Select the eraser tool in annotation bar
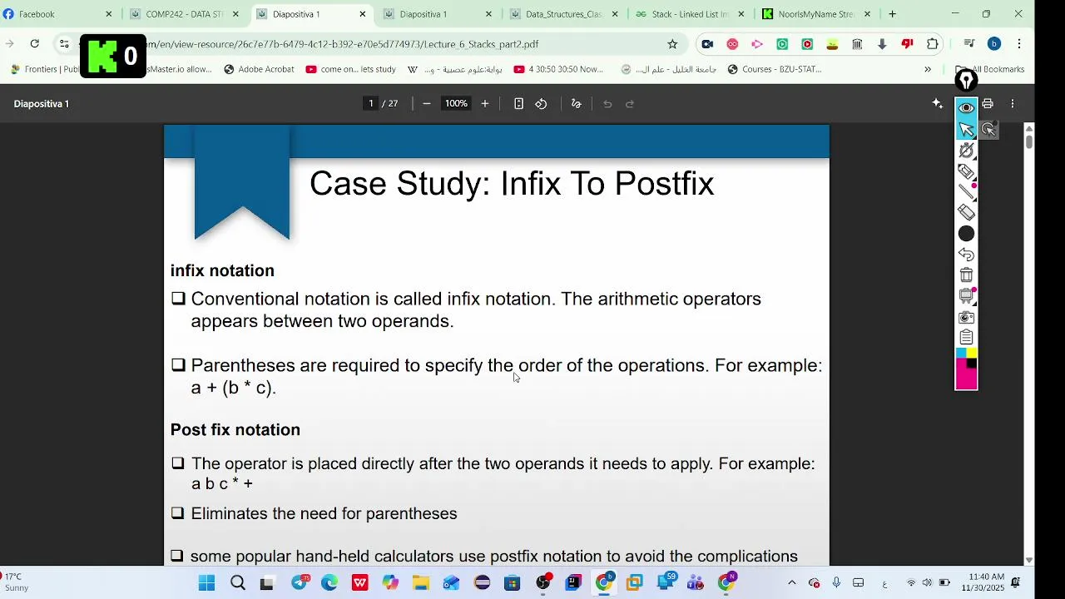This screenshot has width=1065, height=599. (966, 213)
